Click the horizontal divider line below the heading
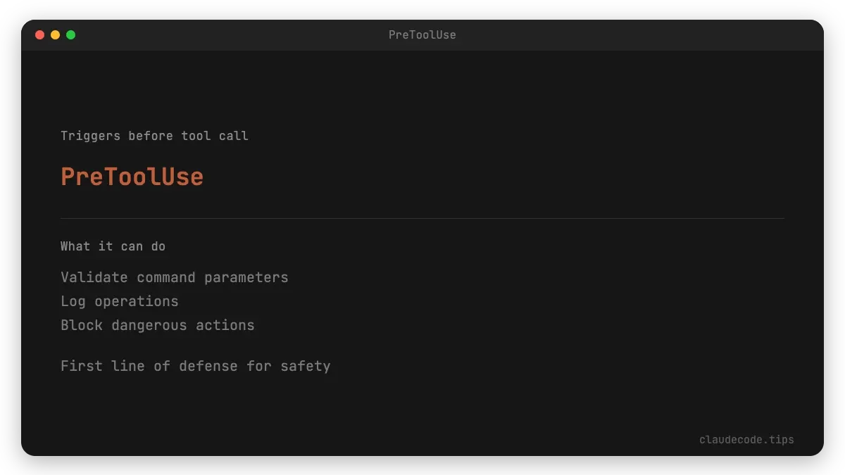Screen dimensions: 845x475 (x=423, y=218)
